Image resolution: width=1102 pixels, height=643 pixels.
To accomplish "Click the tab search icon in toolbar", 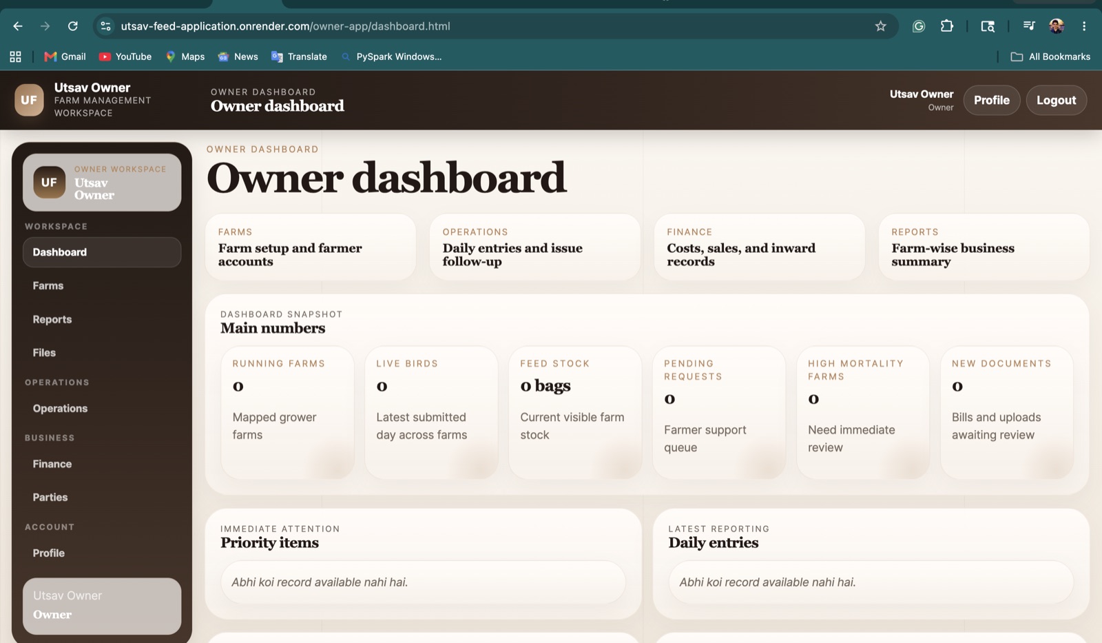I will tap(988, 26).
